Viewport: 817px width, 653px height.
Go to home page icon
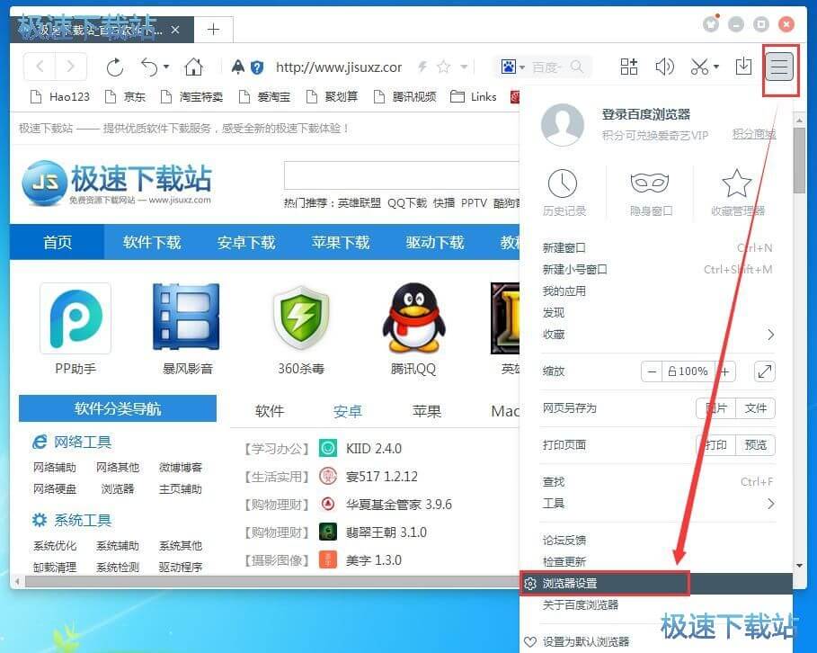coord(193,67)
